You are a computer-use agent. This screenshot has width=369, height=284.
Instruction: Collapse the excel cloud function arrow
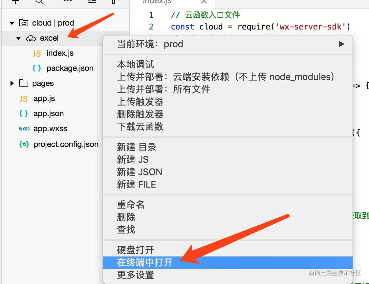pos(18,38)
